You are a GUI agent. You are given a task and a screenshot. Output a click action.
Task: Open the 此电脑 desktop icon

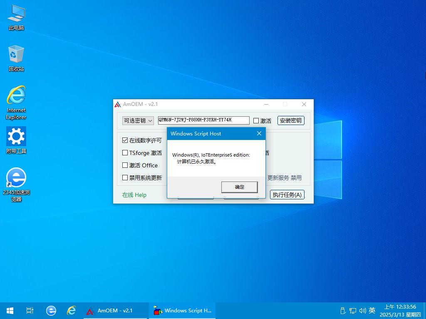16,17
